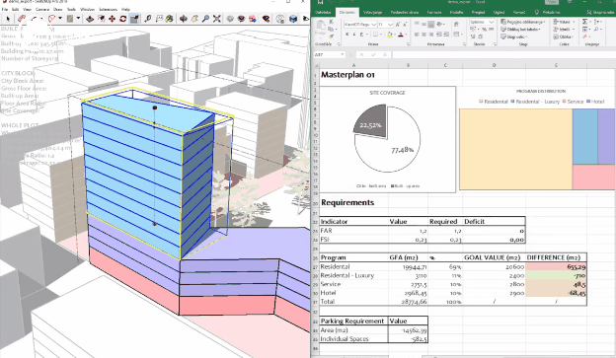
Task: Toggle Italic formatting in Excel
Action: point(354,35)
